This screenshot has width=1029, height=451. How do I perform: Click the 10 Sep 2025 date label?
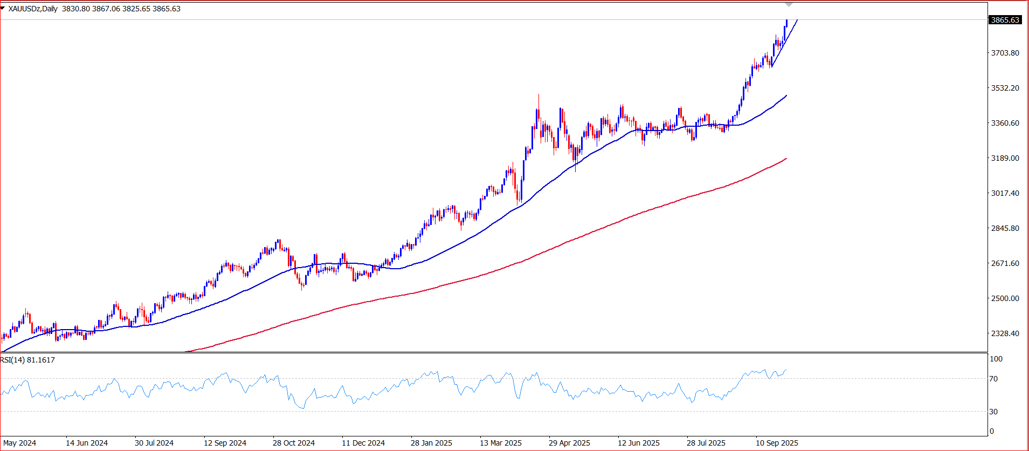pos(777,443)
